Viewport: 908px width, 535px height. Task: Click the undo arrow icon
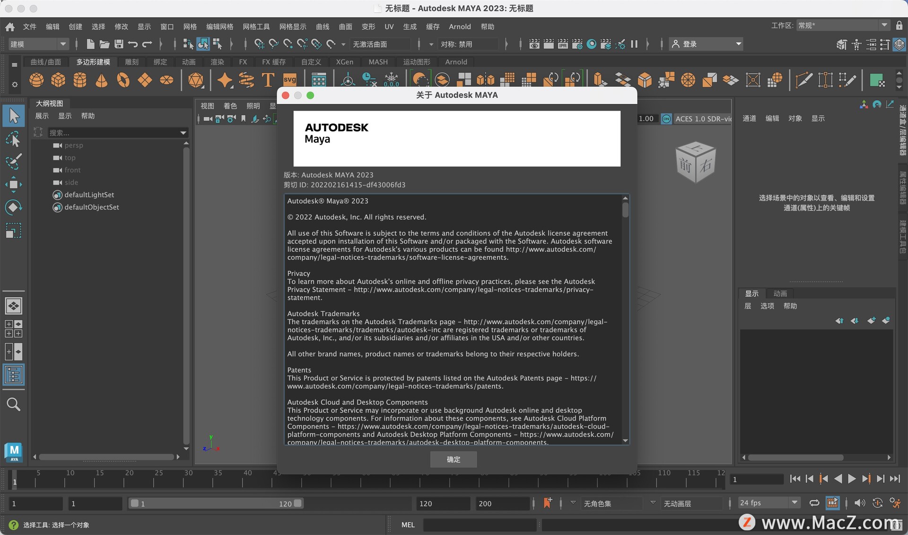click(x=133, y=44)
